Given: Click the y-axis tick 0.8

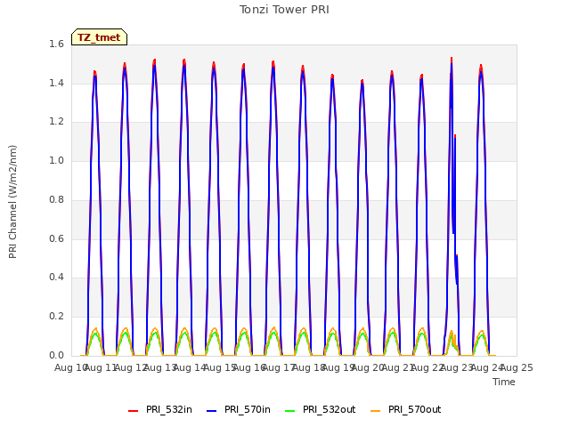Looking at the screenshot, I should [x=56, y=199].
